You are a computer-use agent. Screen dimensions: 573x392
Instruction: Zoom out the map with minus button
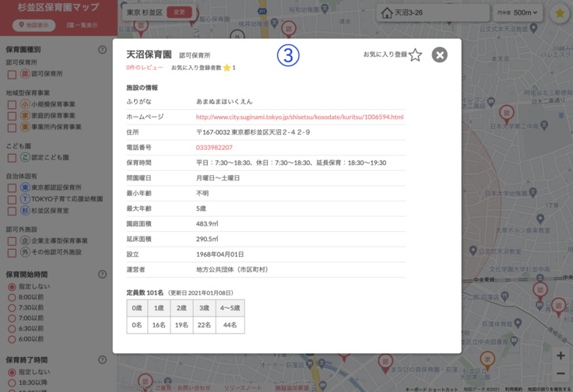click(560, 375)
